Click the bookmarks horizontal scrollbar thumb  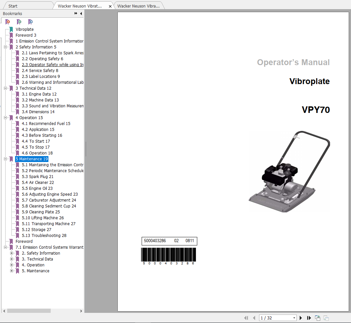coord(29,311)
